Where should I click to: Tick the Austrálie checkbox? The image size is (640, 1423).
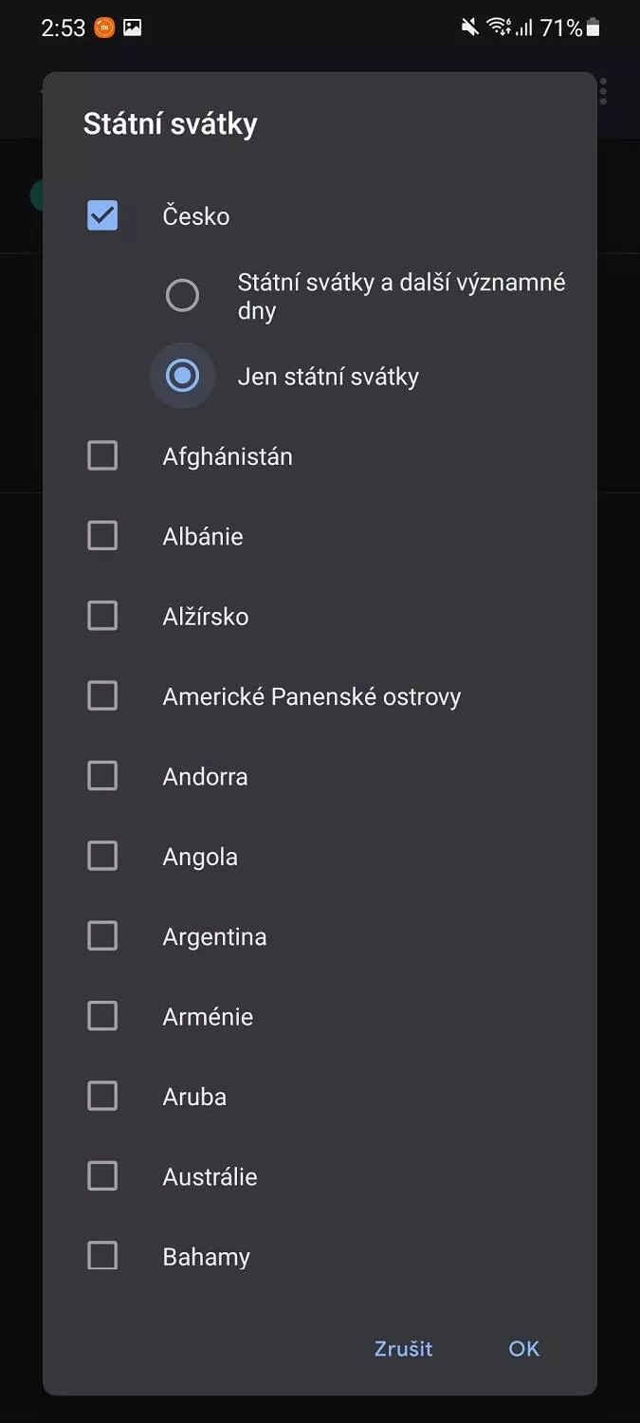coord(102,1176)
